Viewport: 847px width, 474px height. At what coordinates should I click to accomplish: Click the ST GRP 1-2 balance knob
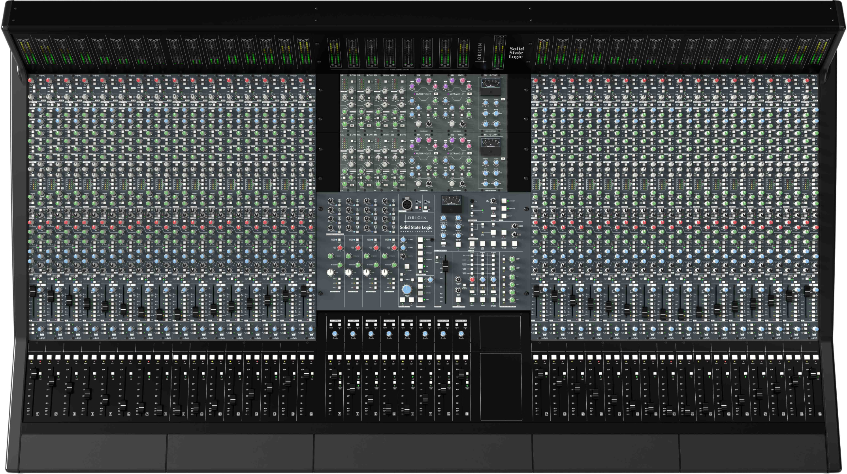(335, 334)
